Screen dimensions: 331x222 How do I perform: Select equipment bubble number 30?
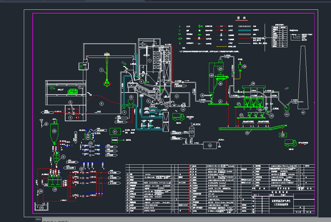pos(220,84)
